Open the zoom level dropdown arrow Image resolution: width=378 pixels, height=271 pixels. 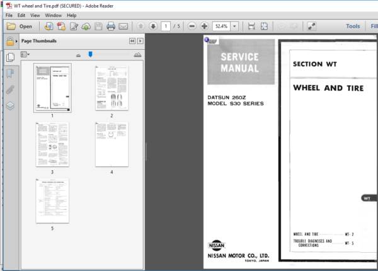point(234,26)
